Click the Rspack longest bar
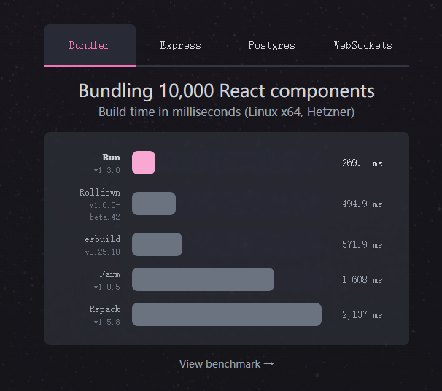442x391 pixels. (227, 314)
